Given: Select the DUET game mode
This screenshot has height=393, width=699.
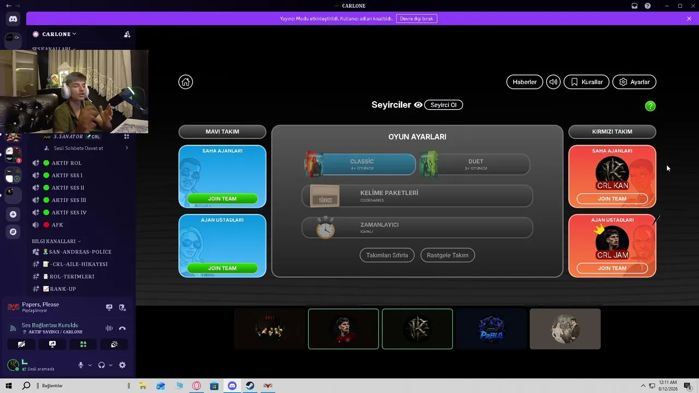Looking at the screenshot, I should [475, 164].
